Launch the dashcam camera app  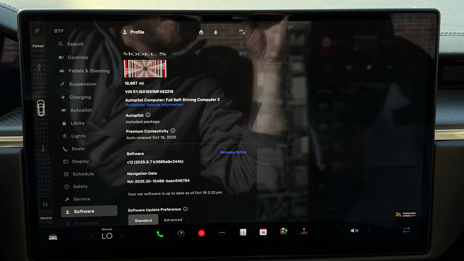click(x=181, y=233)
